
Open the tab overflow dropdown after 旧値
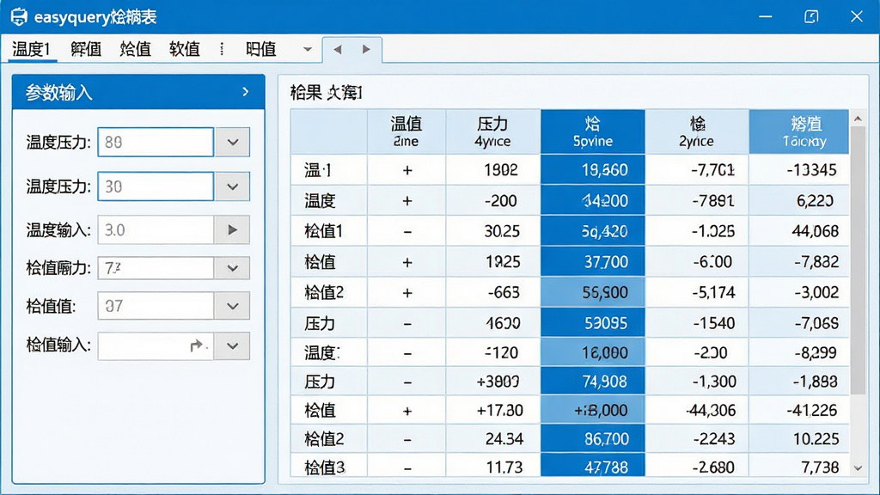(x=307, y=49)
